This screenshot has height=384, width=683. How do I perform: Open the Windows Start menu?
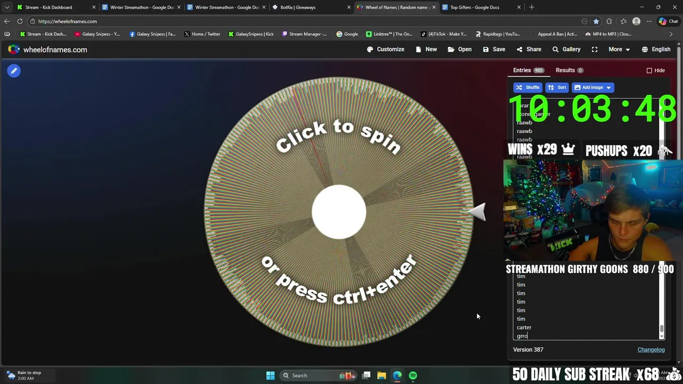point(271,375)
